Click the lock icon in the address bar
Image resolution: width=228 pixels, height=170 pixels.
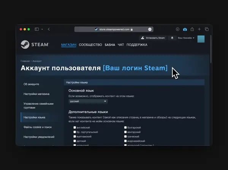[131, 29]
